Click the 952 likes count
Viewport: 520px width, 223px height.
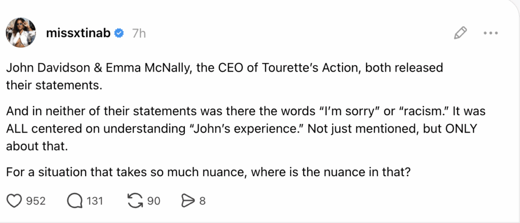pyautogui.click(x=36, y=201)
